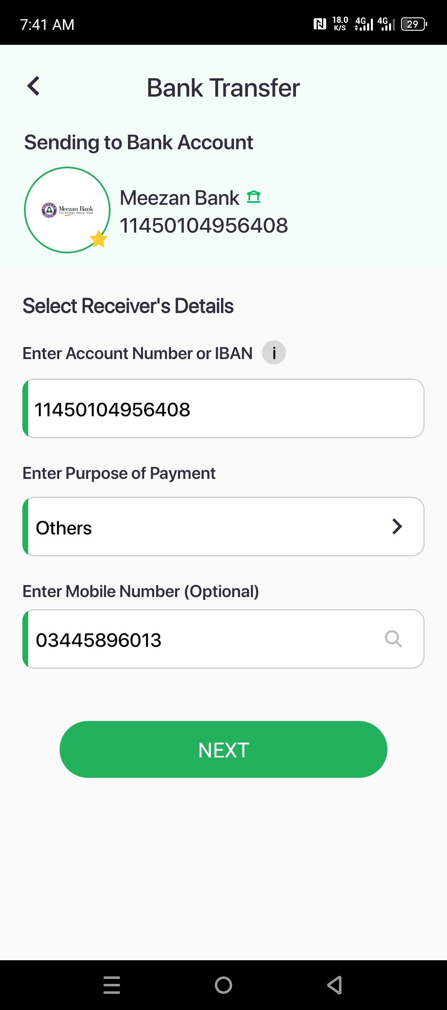Image resolution: width=447 pixels, height=1010 pixels.
Task: Tap the Android home circle button
Action: (x=223, y=985)
